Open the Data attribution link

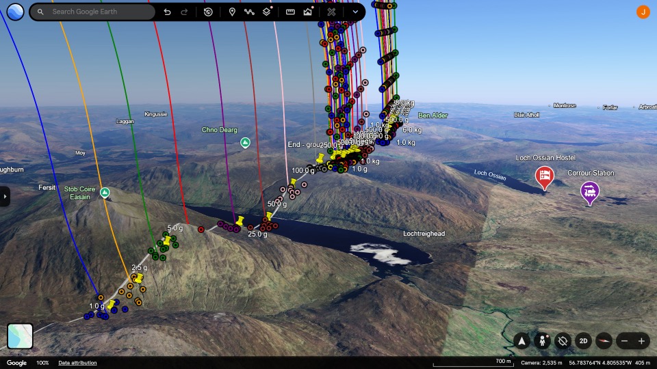tap(77, 363)
